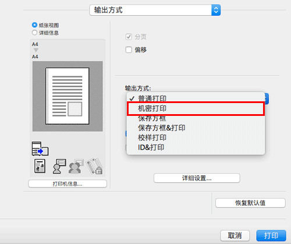Click the 输出方式 popup arrow behind the list
Image resolution: width=291 pixels, height=244 pixels.
click(267, 98)
